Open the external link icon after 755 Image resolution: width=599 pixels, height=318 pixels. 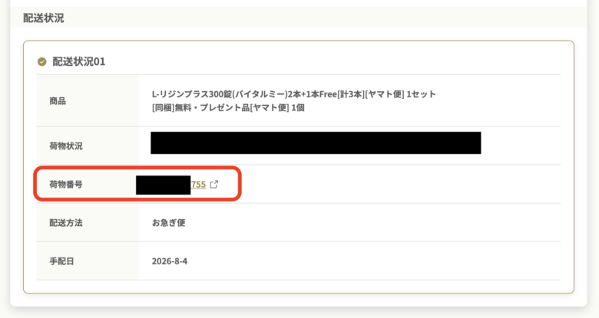(x=214, y=185)
